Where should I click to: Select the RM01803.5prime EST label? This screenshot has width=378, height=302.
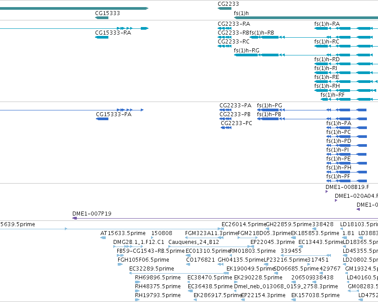[x=253, y=251]
